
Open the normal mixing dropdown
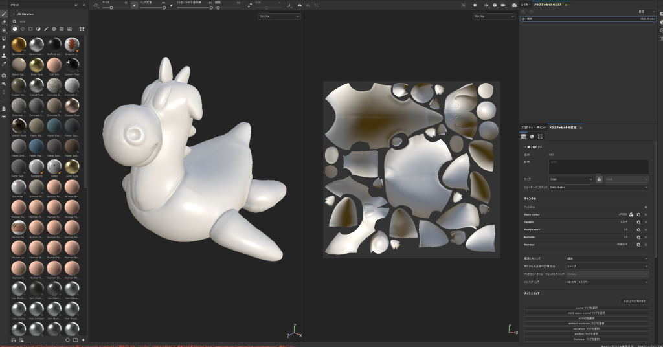tap(607, 259)
